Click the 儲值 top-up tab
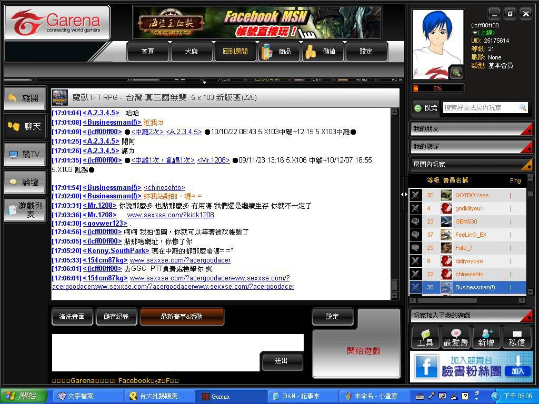 click(323, 52)
